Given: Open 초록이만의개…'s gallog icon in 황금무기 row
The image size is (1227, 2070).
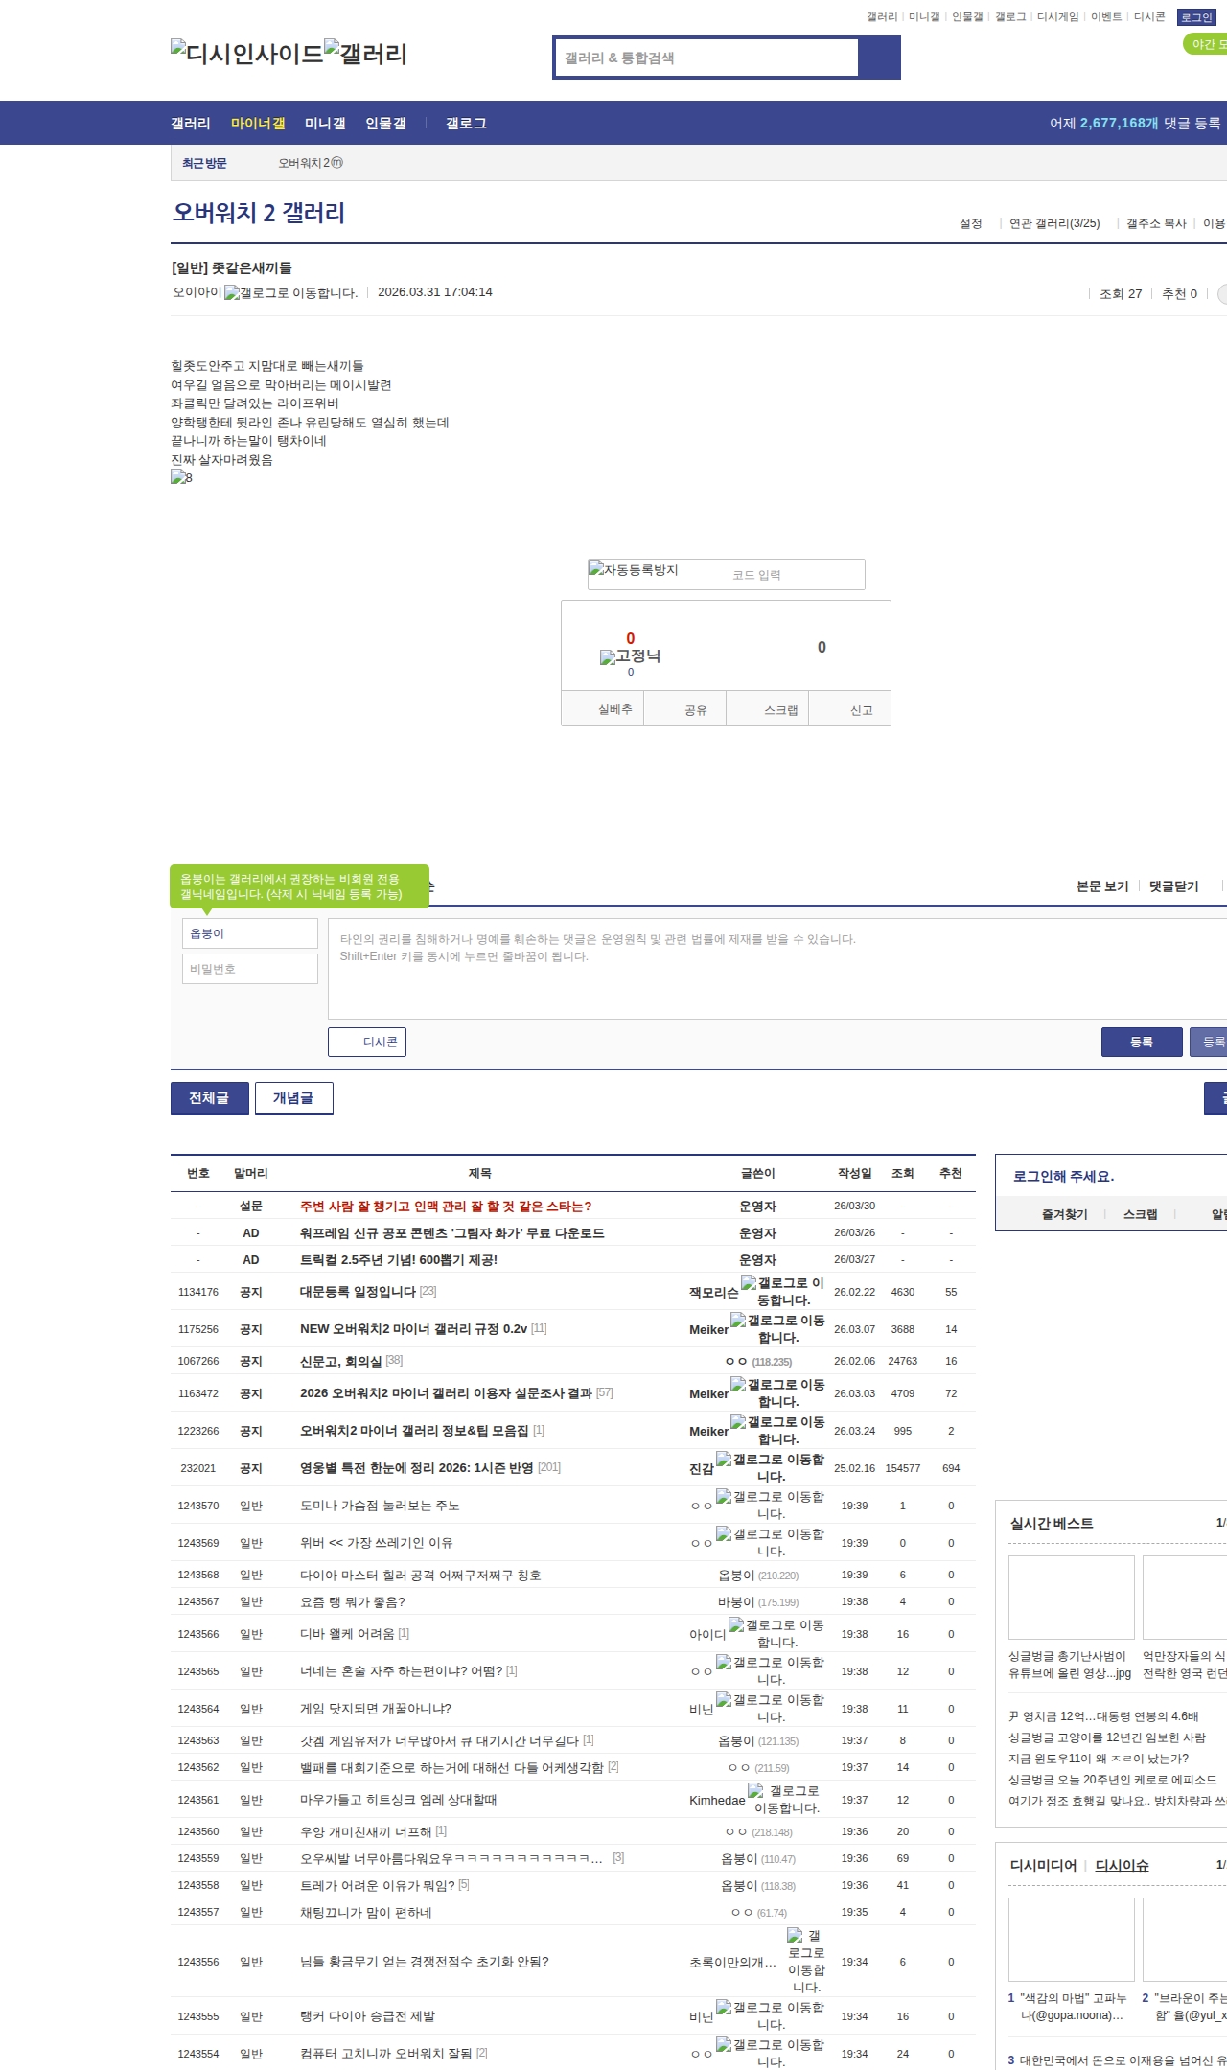Looking at the screenshot, I should point(805,1961).
